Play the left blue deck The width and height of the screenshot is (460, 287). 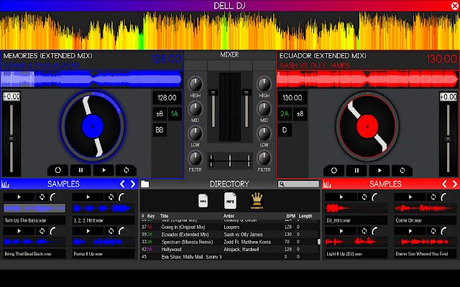[x=103, y=170]
